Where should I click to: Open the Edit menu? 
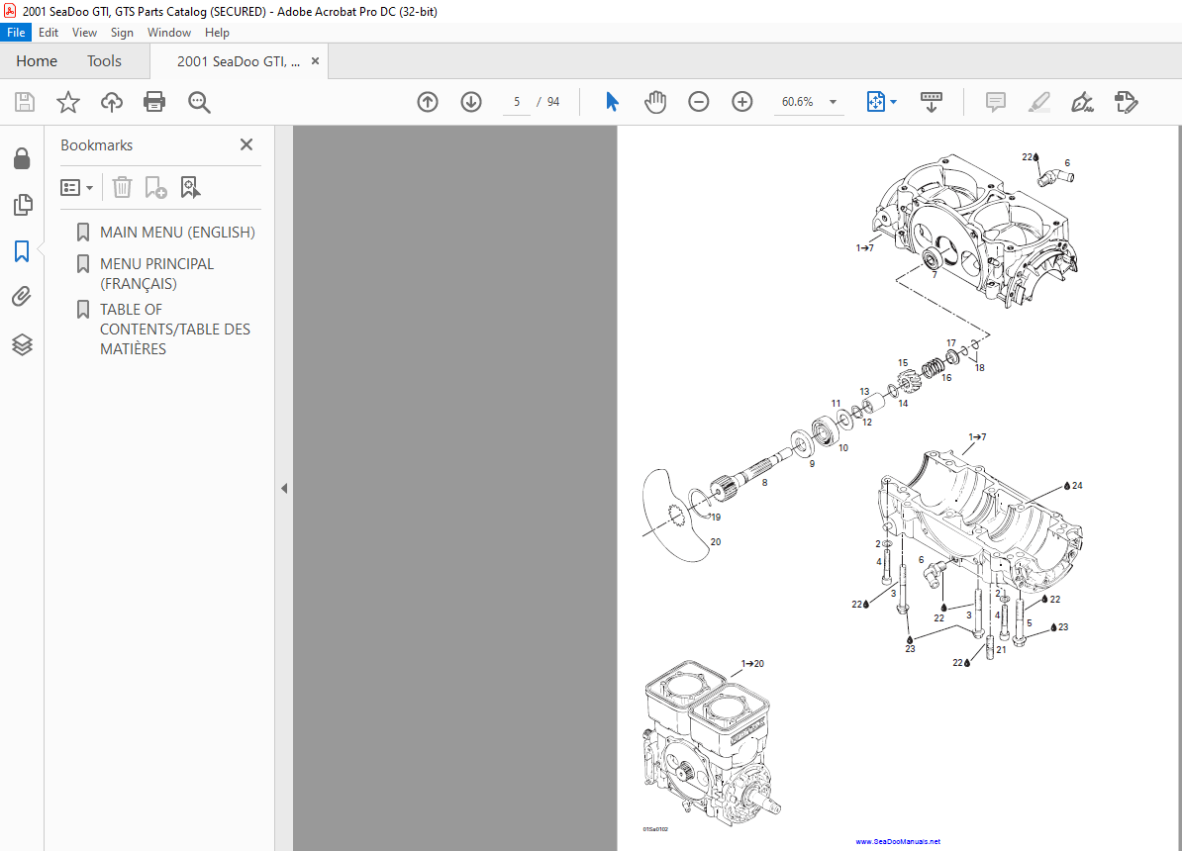point(49,33)
